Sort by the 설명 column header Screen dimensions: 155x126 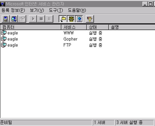pos(132,27)
